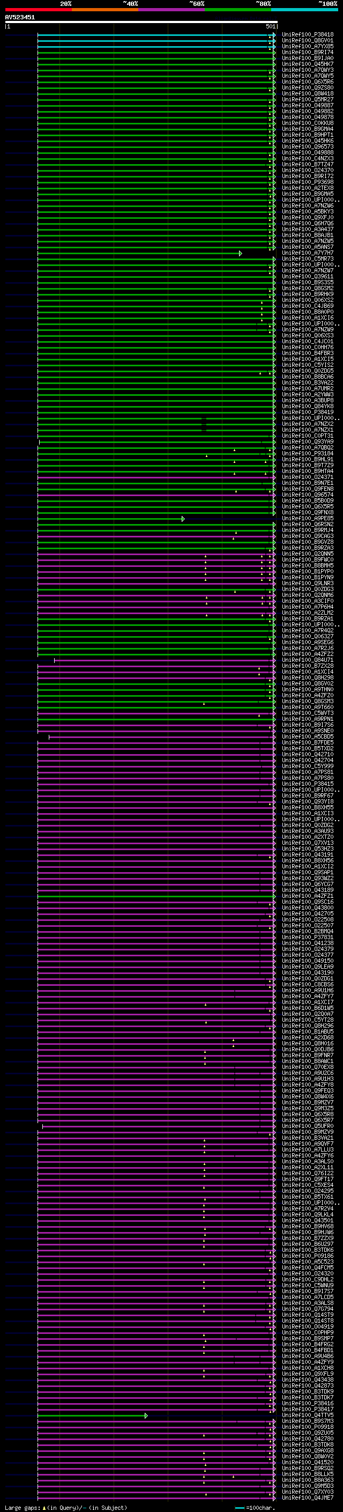Open hit UniRef100_Q8GV01
This screenshot has height=1512, width=343.
[x=308, y=41]
